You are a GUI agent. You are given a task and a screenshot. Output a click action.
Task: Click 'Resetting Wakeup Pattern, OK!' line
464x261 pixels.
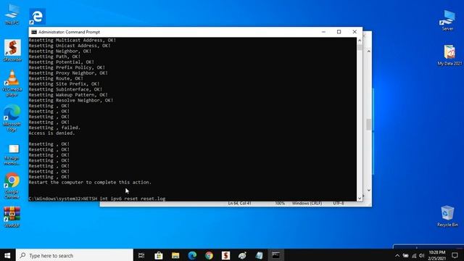(x=68, y=95)
